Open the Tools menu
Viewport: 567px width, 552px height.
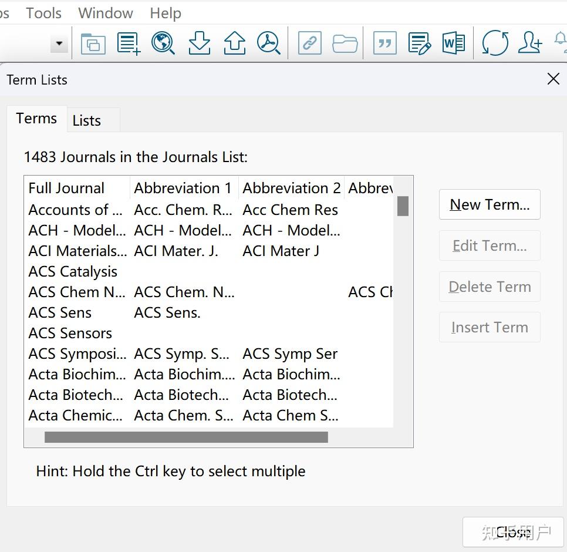click(x=43, y=13)
